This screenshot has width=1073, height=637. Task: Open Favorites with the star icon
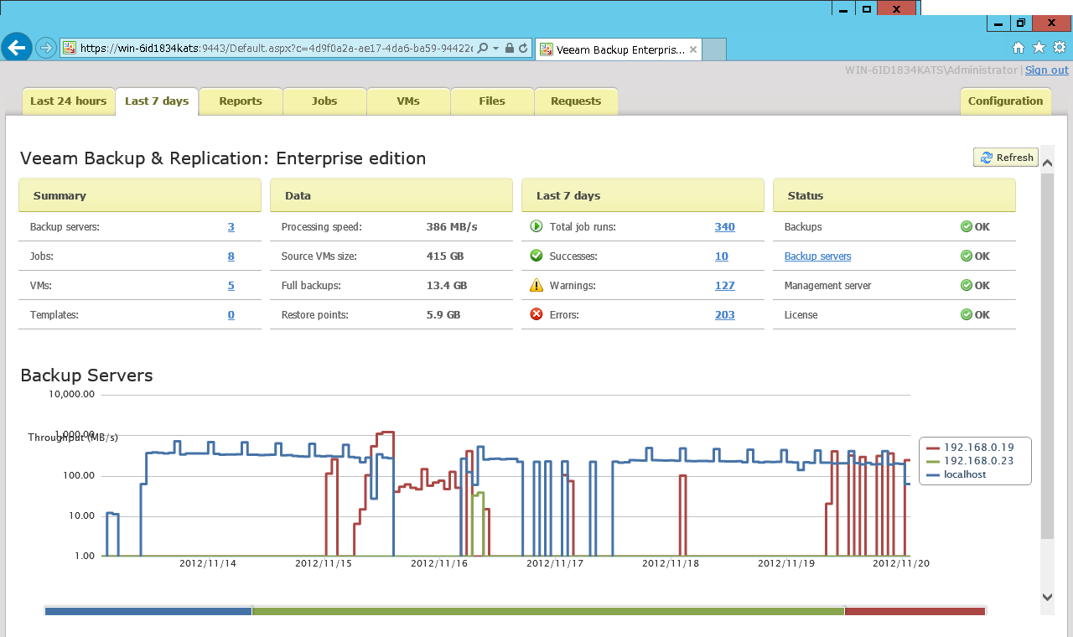pyautogui.click(x=1039, y=48)
